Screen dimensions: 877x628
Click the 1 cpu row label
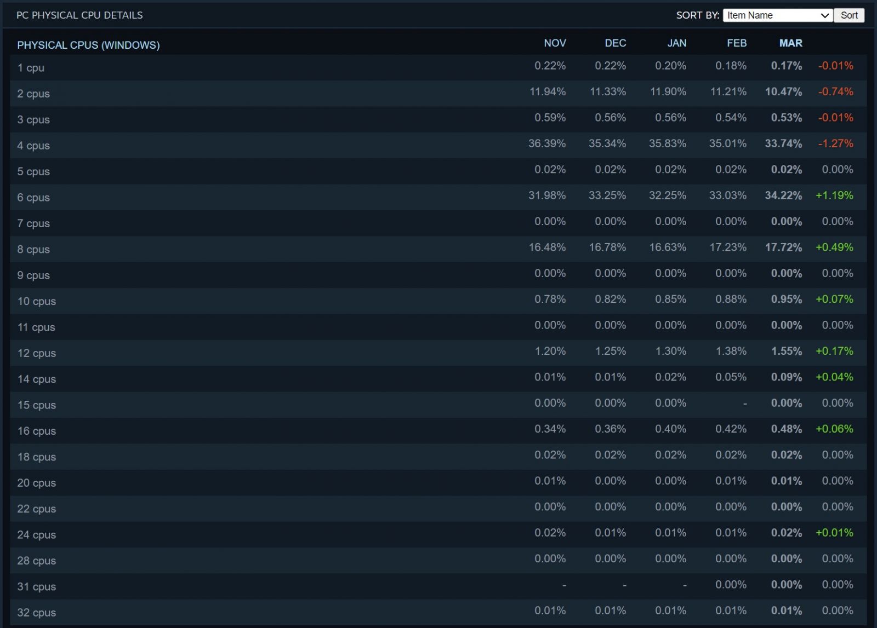pyautogui.click(x=31, y=68)
